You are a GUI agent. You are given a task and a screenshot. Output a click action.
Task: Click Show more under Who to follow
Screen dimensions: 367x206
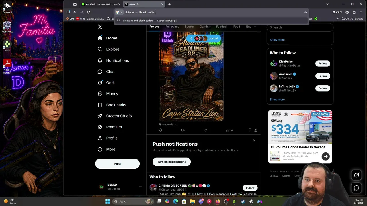coord(277,100)
